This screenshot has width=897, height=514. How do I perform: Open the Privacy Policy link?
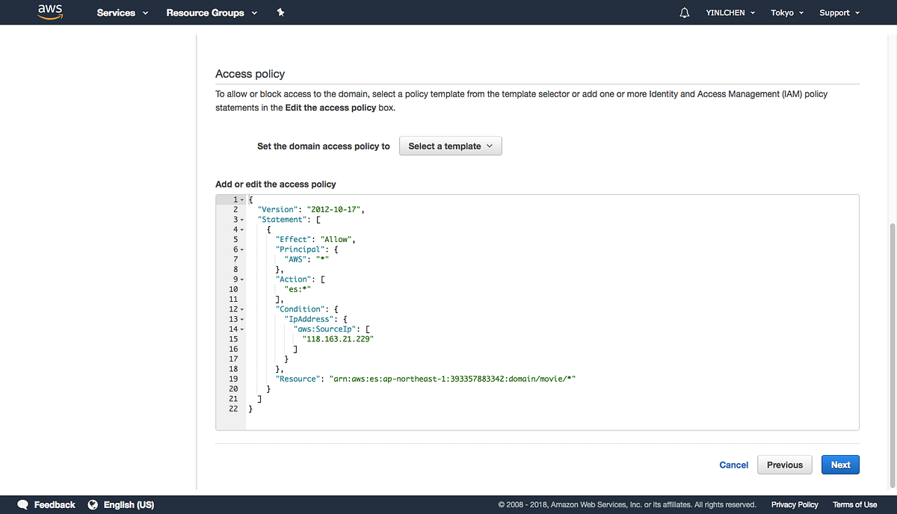(x=795, y=504)
